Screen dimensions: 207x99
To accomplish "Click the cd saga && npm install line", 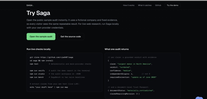I will pos(41,60).
